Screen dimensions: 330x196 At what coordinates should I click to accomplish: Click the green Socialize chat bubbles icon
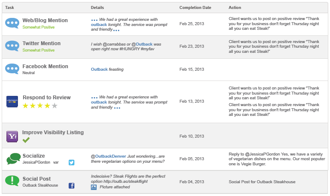pyautogui.click(x=14, y=159)
